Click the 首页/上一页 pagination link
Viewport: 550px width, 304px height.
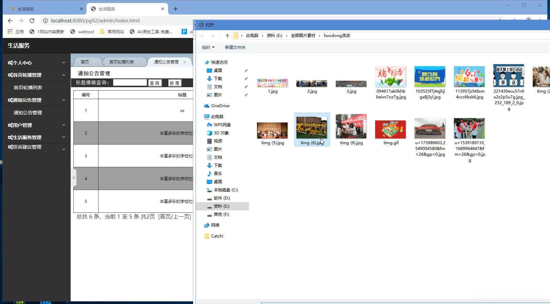pyautogui.click(x=175, y=216)
